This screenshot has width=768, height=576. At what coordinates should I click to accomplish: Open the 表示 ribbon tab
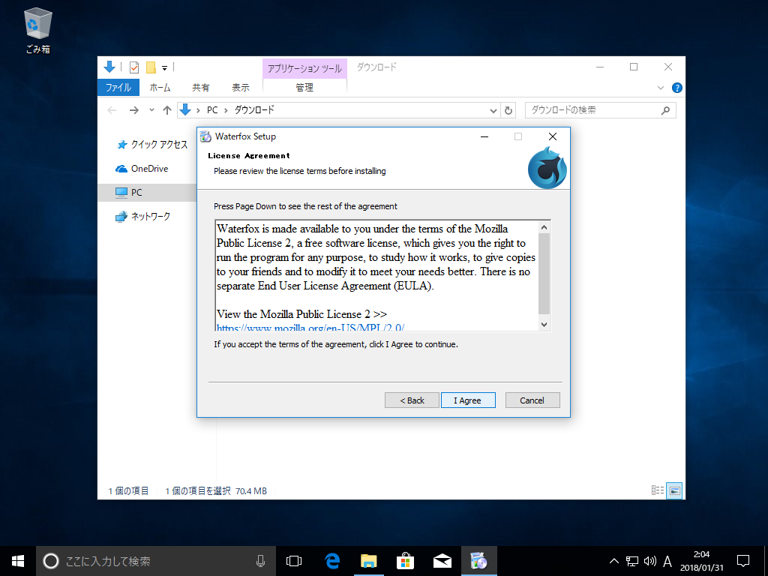point(241,88)
